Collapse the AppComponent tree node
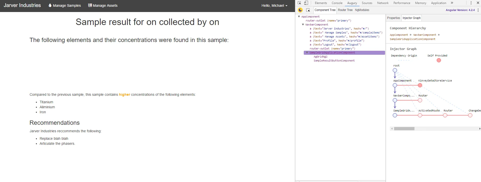The image size is (481, 182). 299,17
